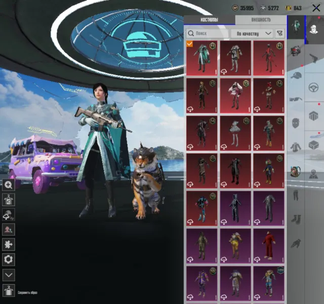Open the character face icon in left toolbar
The image size is (324, 304).
point(9,230)
